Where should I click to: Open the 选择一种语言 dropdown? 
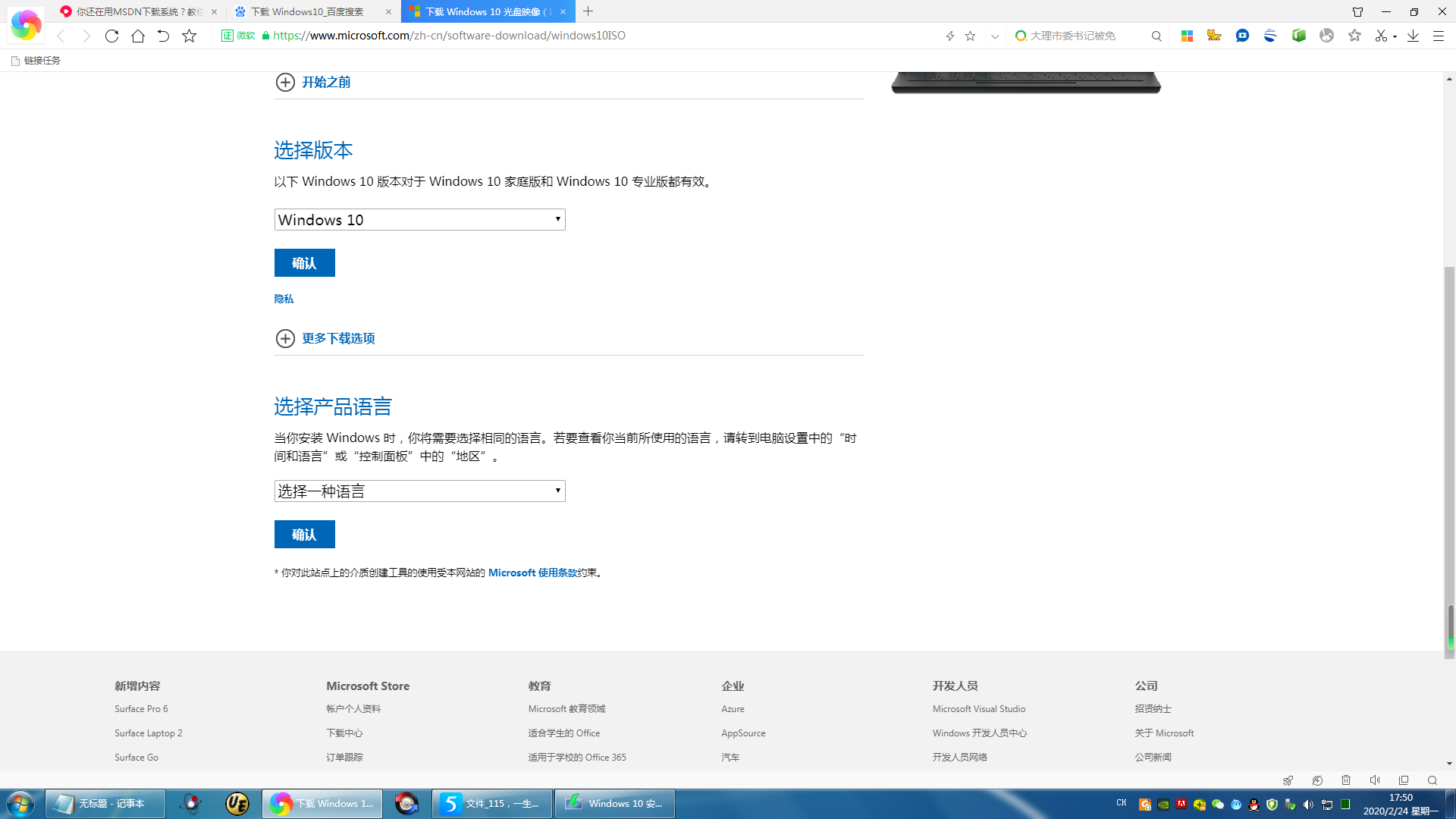(x=419, y=491)
